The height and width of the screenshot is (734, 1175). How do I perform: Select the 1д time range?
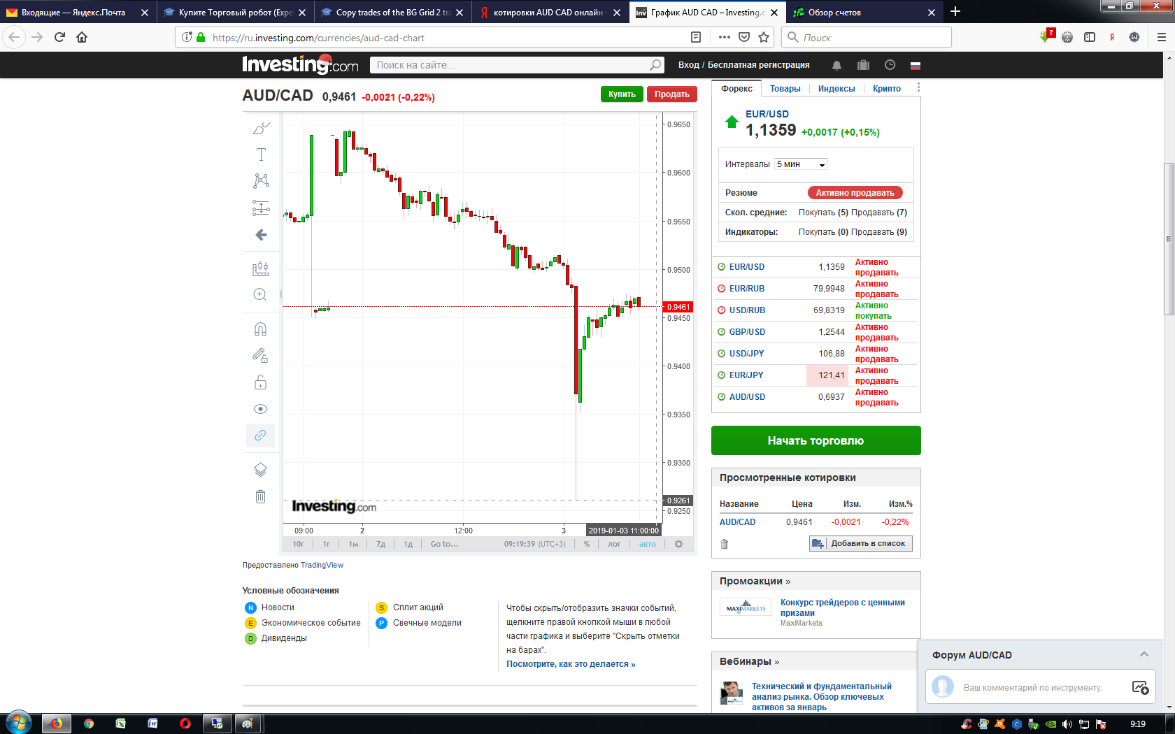tap(408, 544)
